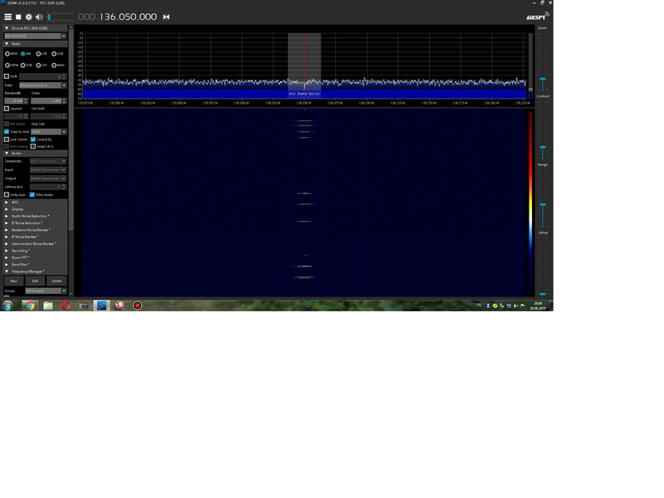The height and width of the screenshot is (498, 664).
Task: Click the Latency (ms) stepper field
Action: pos(48,187)
